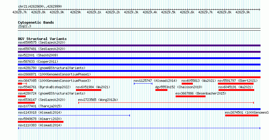This screenshot has height=140, width=269.
Task: Click the 42629.5k ruler tick label
Action: point(168,12)
